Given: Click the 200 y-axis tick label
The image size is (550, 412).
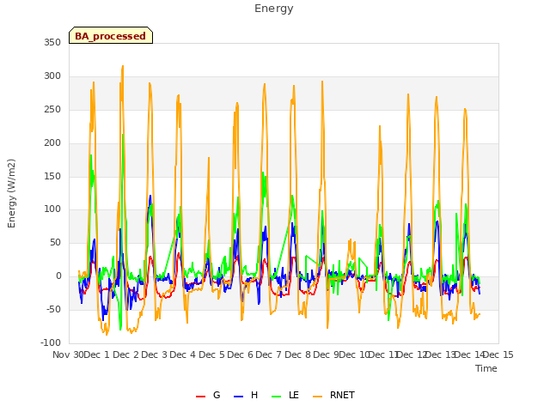Looking at the screenshot, I should (x=52, y=143).
